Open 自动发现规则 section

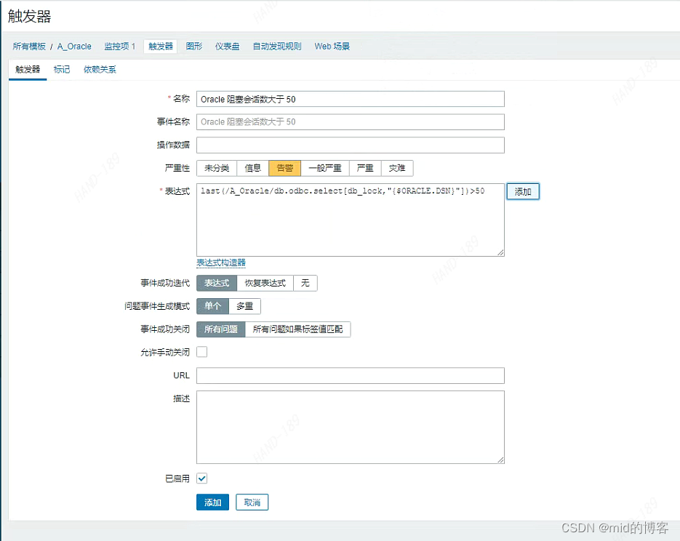276,47
